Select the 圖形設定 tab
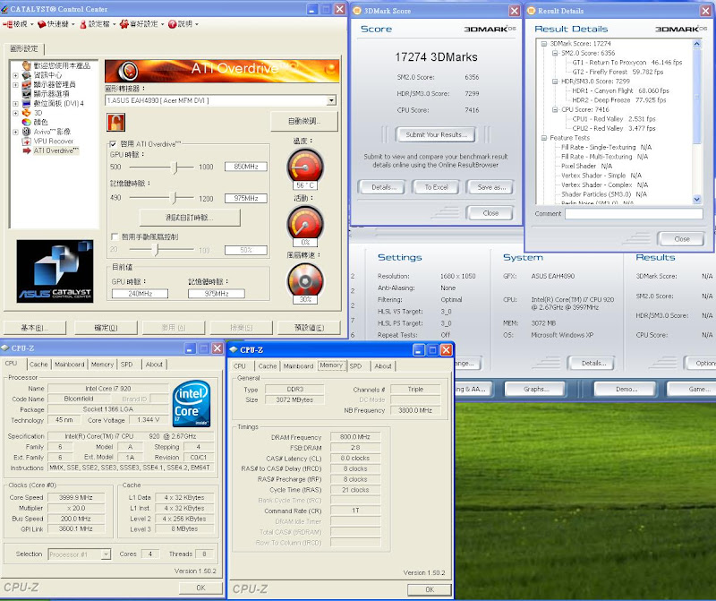The image size is (716, 601). click(x=24, y=48)
